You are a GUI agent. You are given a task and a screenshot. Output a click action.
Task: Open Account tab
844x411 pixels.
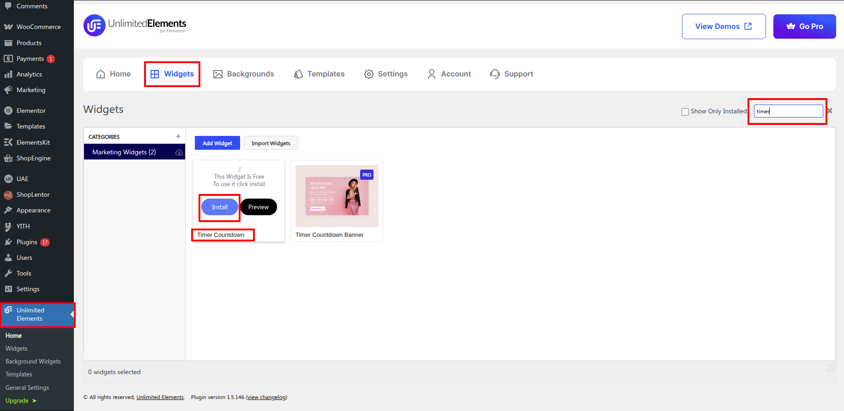(449, 74)
